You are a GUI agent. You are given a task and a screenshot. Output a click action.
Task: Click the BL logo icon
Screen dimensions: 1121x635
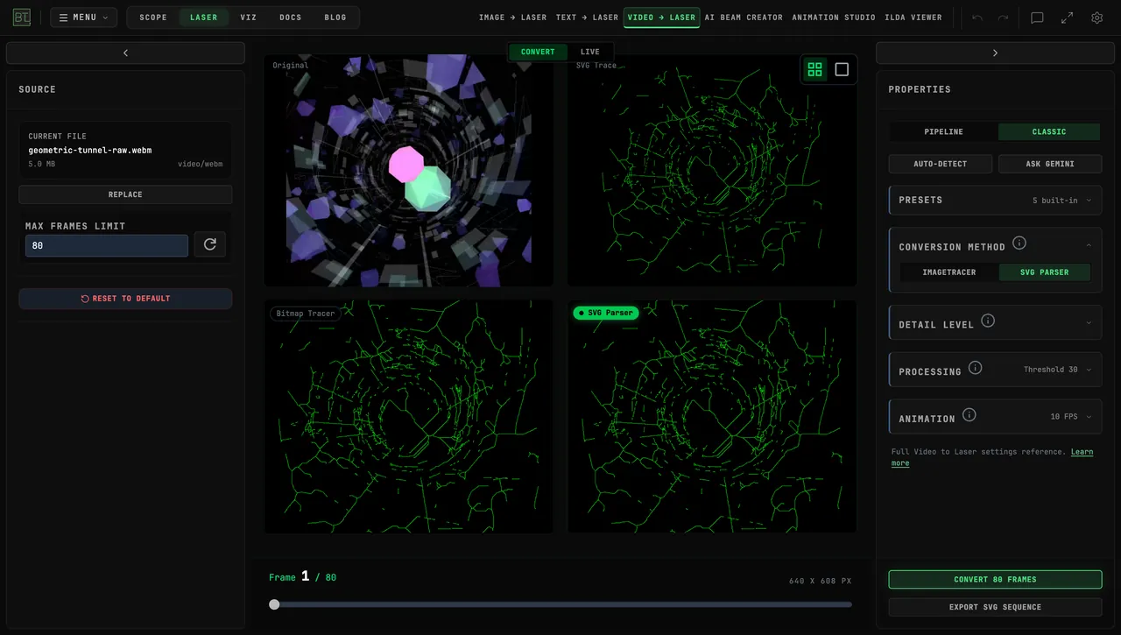(21, 18)
